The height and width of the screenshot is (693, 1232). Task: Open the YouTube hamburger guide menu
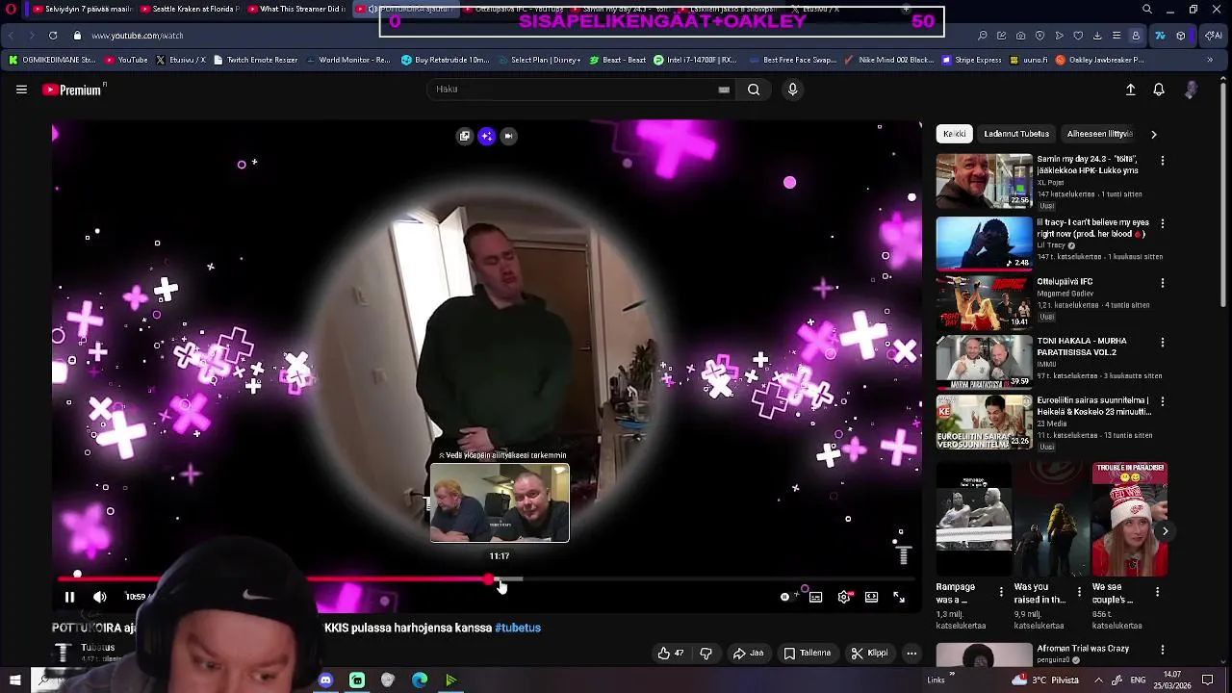(21, 90)
